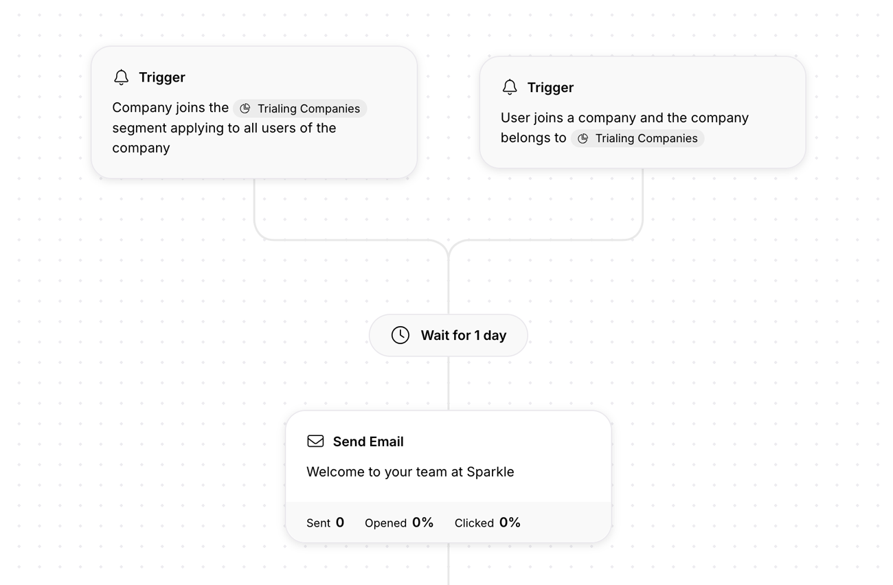
Task: Select the user-joins-company Trigger card
Action: click(x=644, y=112)
